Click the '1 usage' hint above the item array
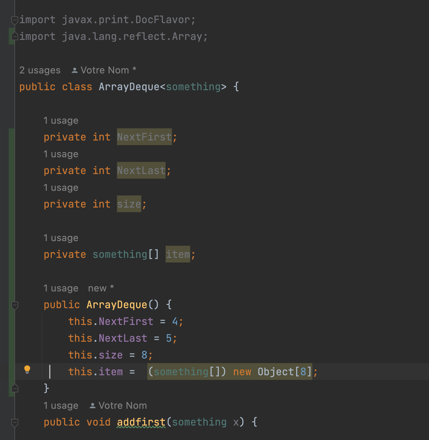 tap(61, 238)
